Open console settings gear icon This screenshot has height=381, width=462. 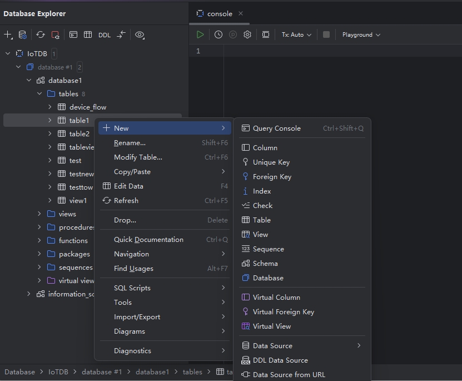click(247, 34)
